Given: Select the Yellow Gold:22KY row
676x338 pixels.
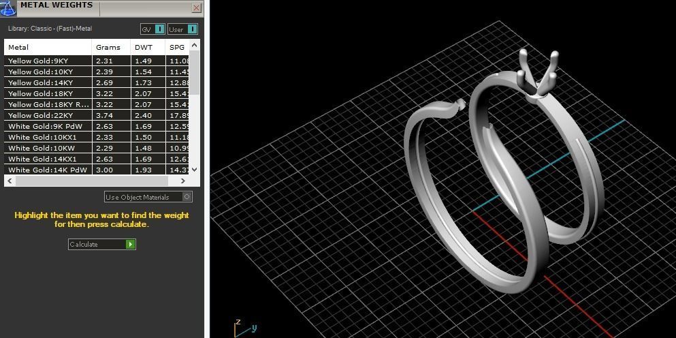Looking at the screenshot, I should coord(97,115).
